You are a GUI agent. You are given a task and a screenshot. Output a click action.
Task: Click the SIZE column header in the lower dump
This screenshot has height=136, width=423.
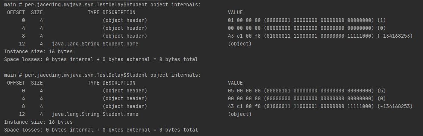tap(37, 83)
